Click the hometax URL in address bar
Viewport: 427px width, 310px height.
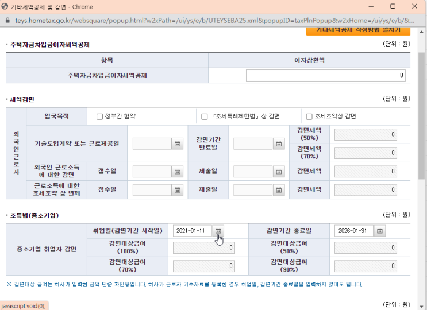(x=214, y=21)
